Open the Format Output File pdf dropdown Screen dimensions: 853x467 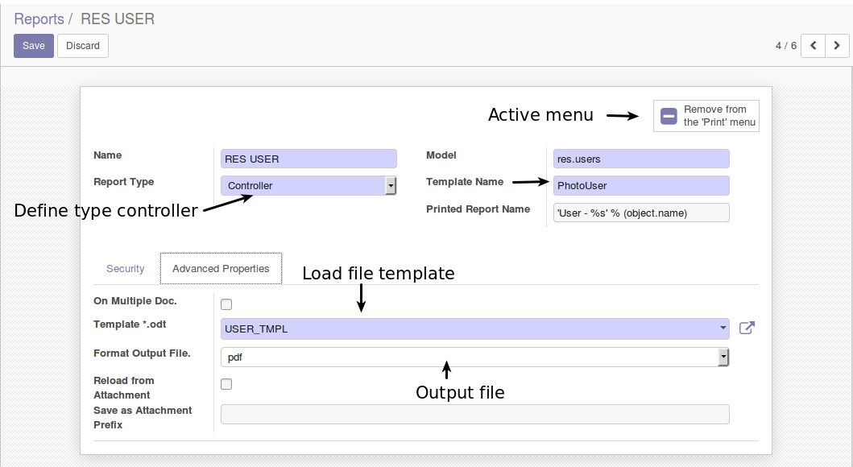475,357
